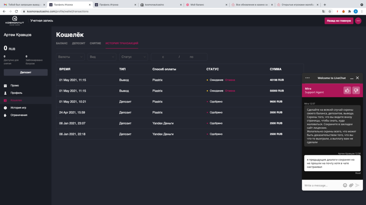Switch to the Депозит tab

(79, 43)
